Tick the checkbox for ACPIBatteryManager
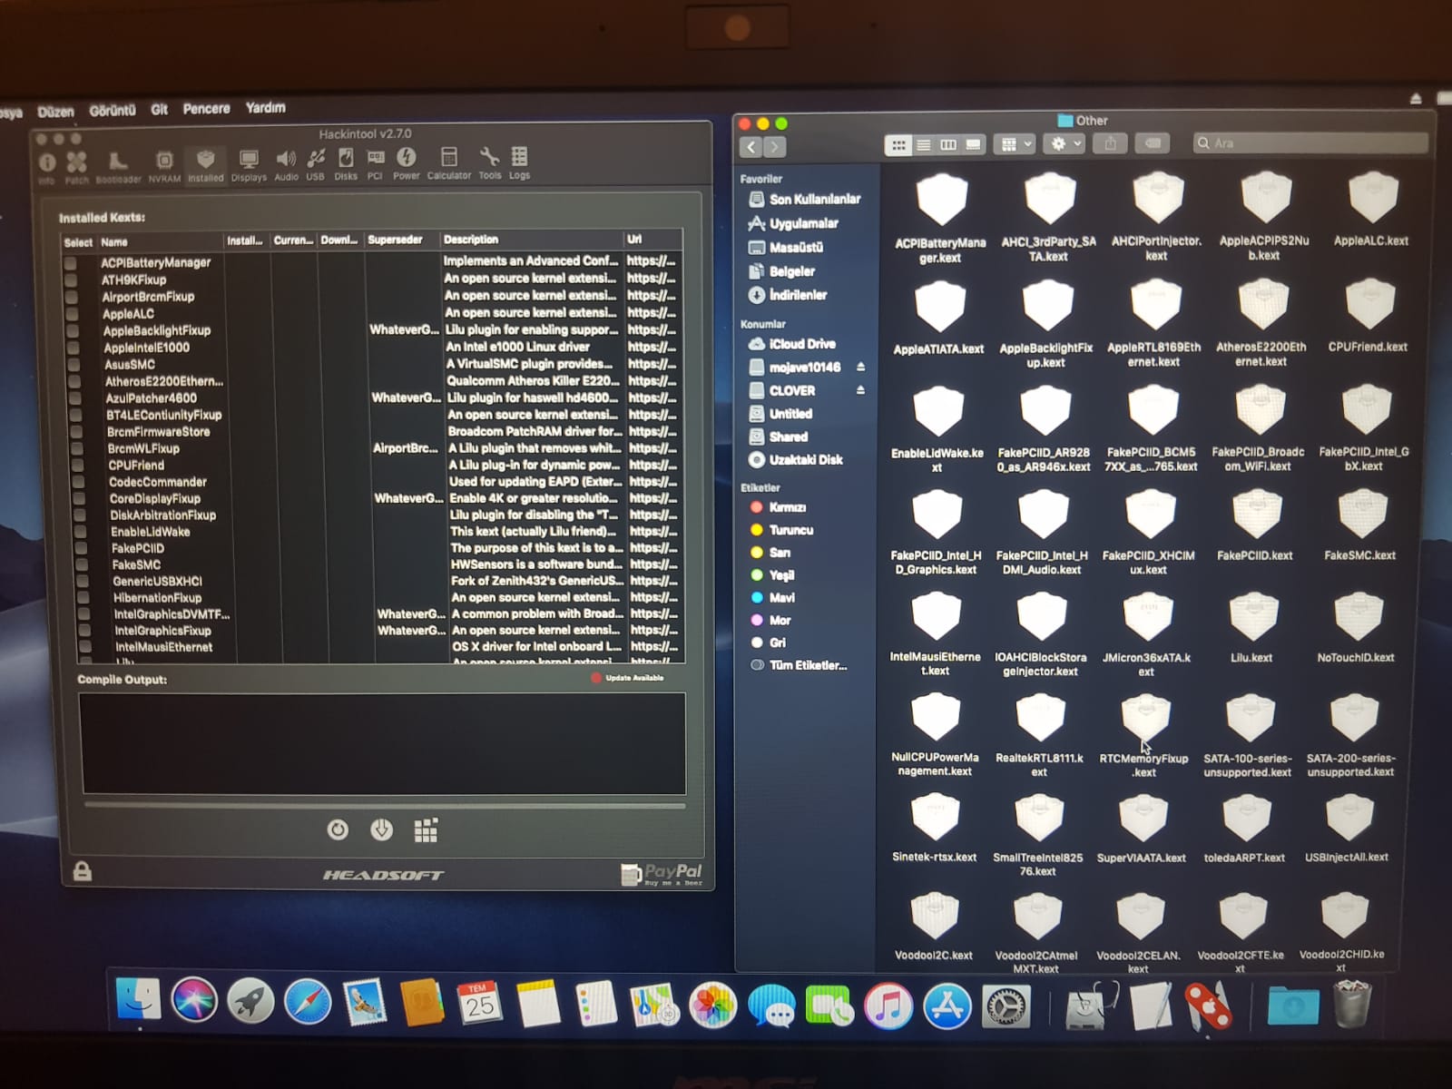1452x1089 pixels. coord(70,263)
